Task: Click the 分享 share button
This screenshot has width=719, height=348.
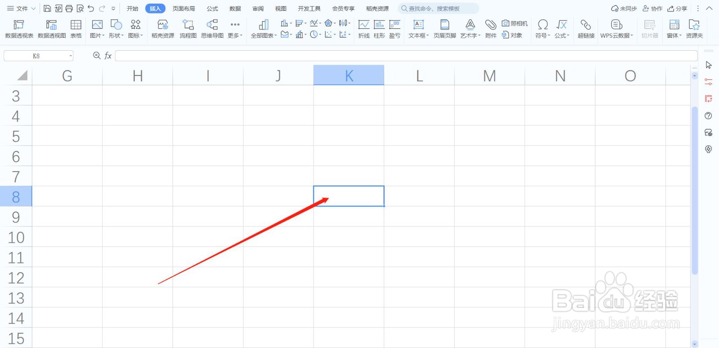Action: coord(677,9)
